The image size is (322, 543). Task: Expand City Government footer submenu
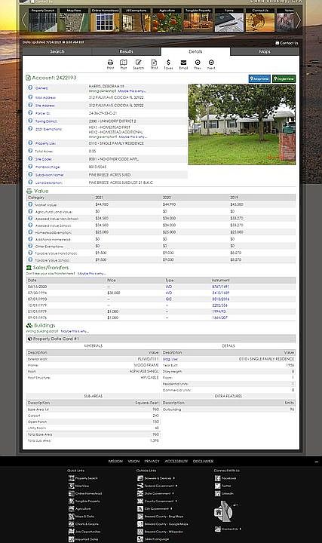point(171,509)
